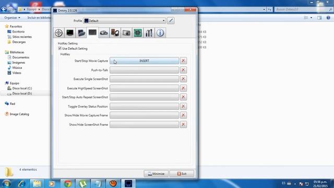Toggle the Explorer preview pane button
This screenshot has width=334, height=188.
(x=319, y=18)
